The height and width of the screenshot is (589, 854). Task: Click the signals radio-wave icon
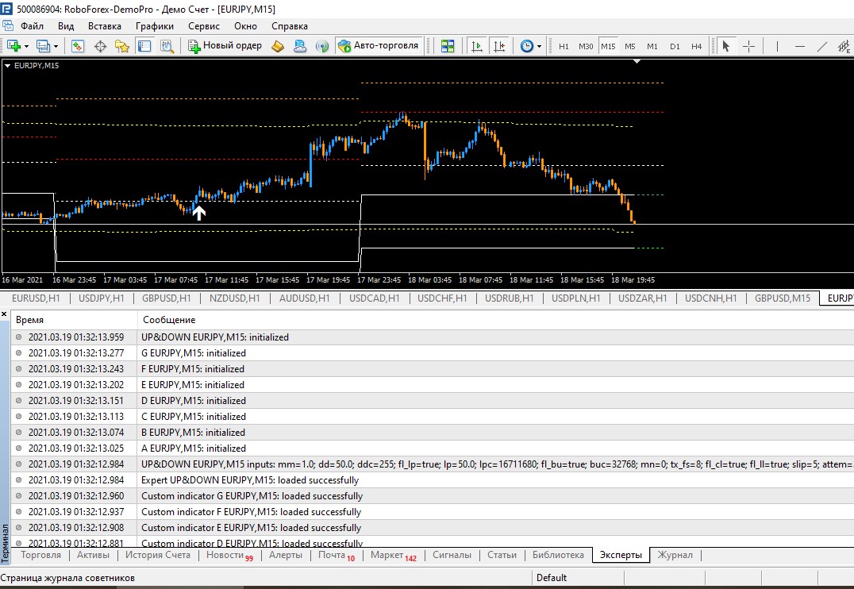(x=322, y=46)
